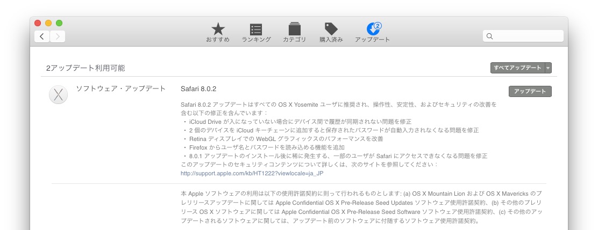Expand the すべてアップデート dropdown arrow
The width and height of the screenshot is (598, 230).
point(549,68)
